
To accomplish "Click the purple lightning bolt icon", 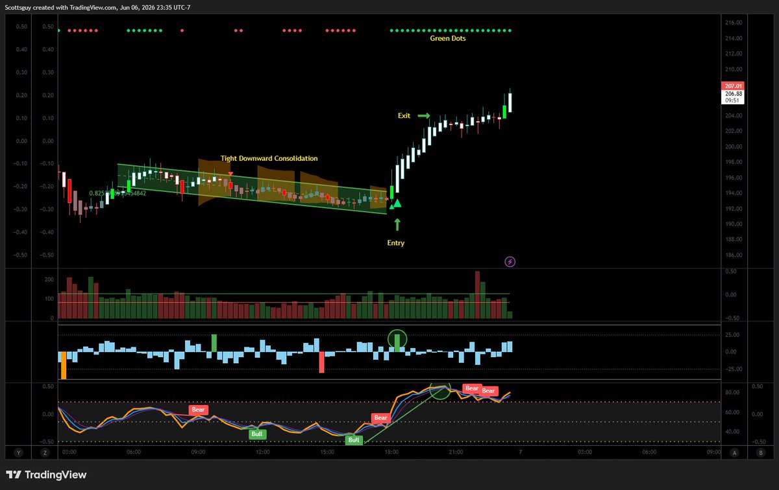I will click(x=510, y=262).
